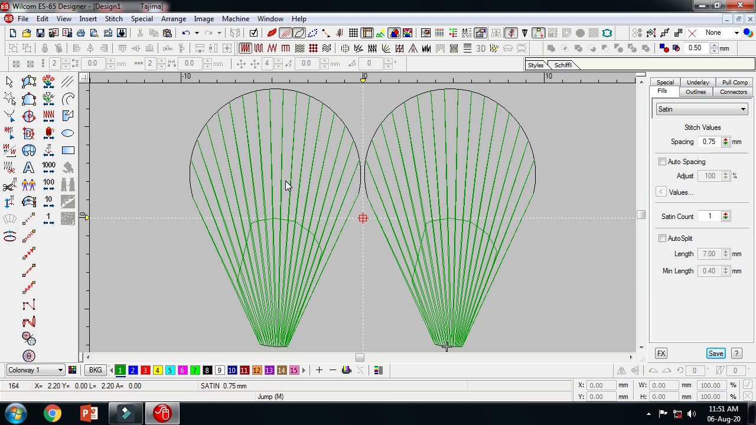Open the File menu
756x425 pixels.
click(x=23, y=19)
